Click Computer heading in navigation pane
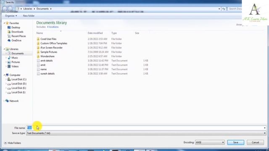This screenshot has width=269, height=151. [15, 75]
